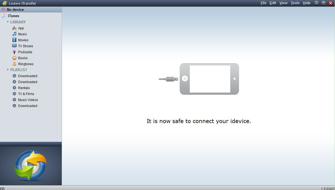Open the View menu
Image resolution: width=335 pixels, height=190 pixels.
click(283, 3)
